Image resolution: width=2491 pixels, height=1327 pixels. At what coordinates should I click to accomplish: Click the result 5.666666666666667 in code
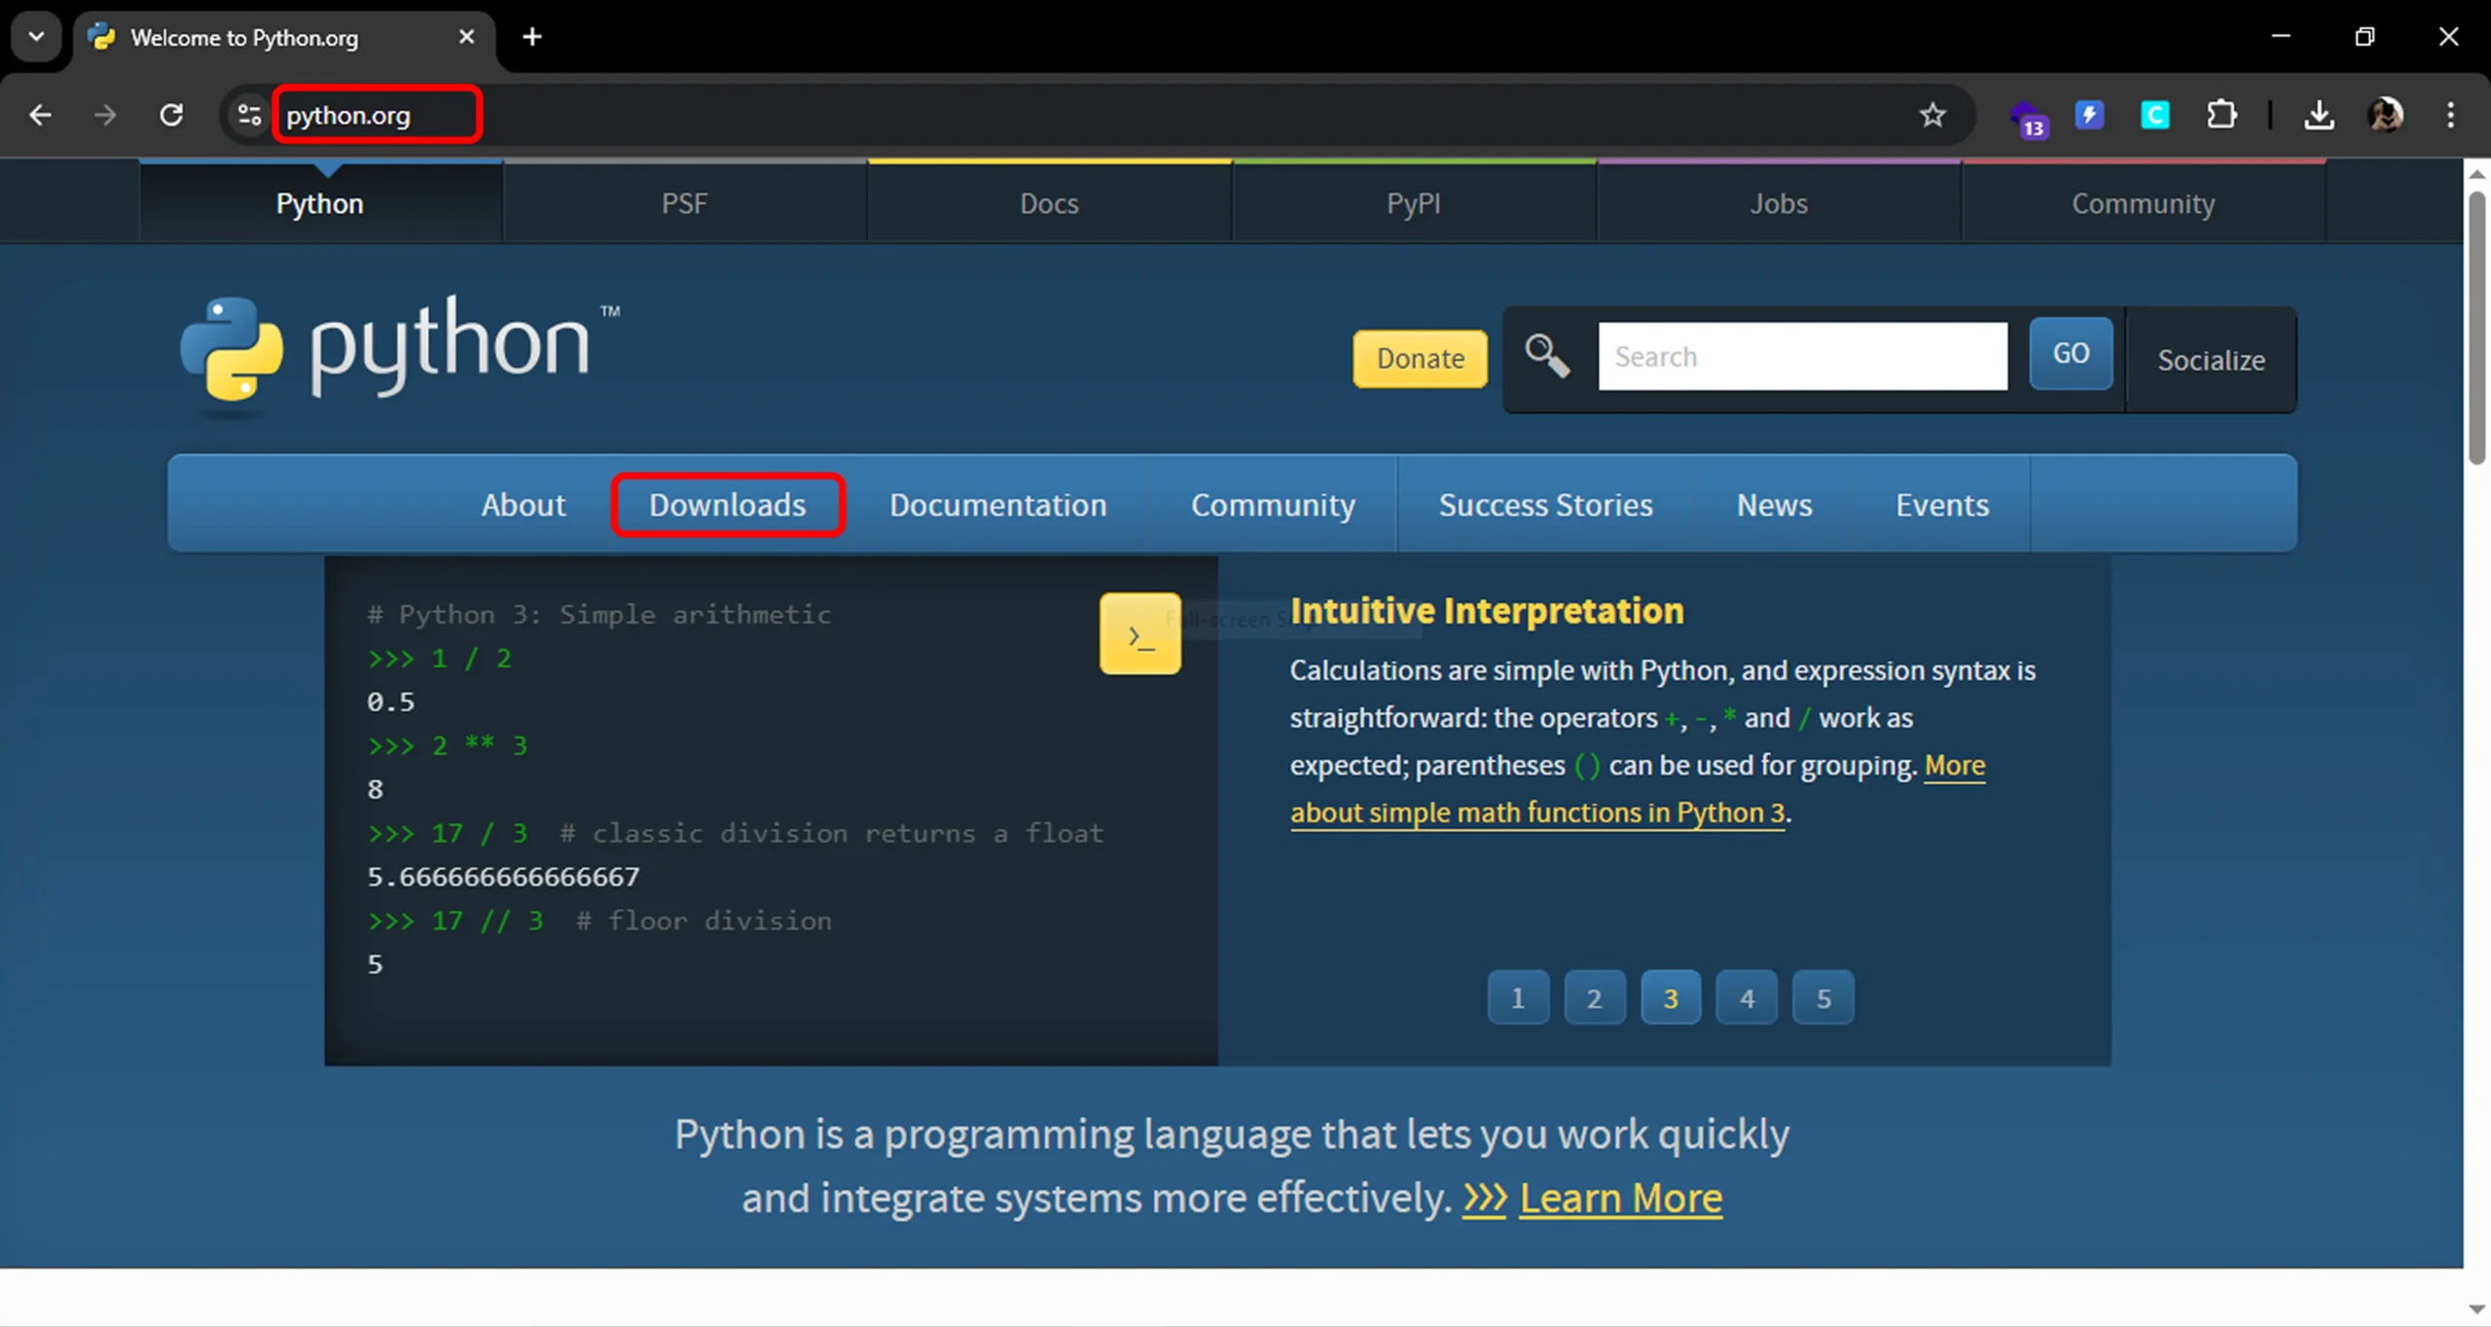[x=503, y=877]
